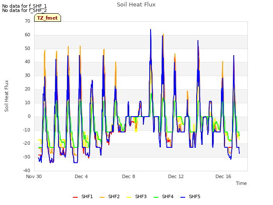
Task: Click the 'No data for f_SHF_2' message
Action: point(24,10)
